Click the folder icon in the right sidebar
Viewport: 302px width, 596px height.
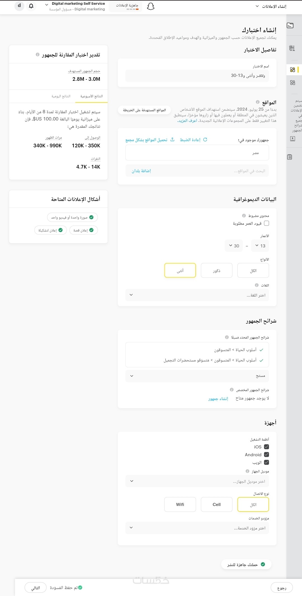click(x=290, y=25)
